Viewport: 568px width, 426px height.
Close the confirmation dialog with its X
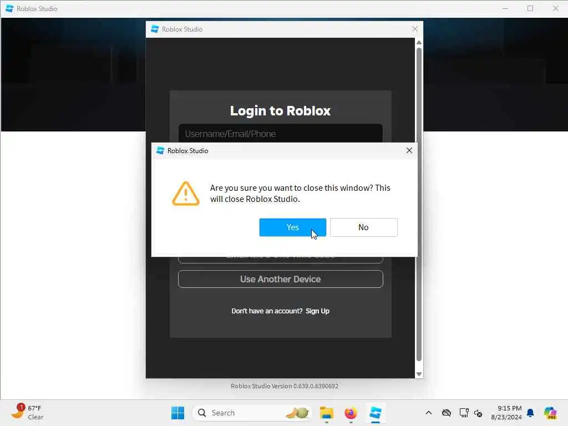[409, 150]
